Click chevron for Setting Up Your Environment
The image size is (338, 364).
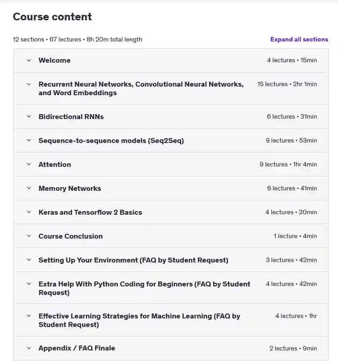(x=29, y=260)
